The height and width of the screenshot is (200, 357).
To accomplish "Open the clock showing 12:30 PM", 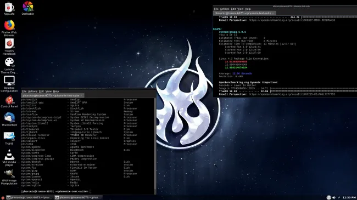I will 349,197.
